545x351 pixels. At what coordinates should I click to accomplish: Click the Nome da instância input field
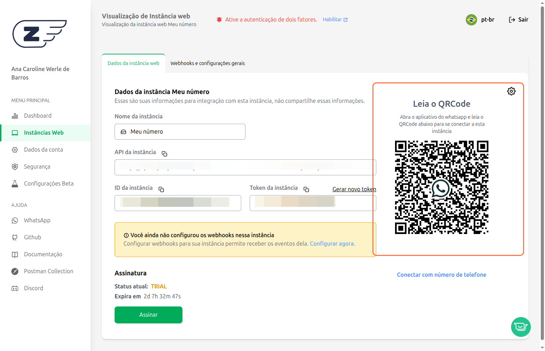click(x=180, y=131)
